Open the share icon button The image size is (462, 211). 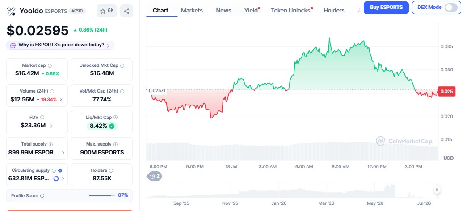click(127, 11)
